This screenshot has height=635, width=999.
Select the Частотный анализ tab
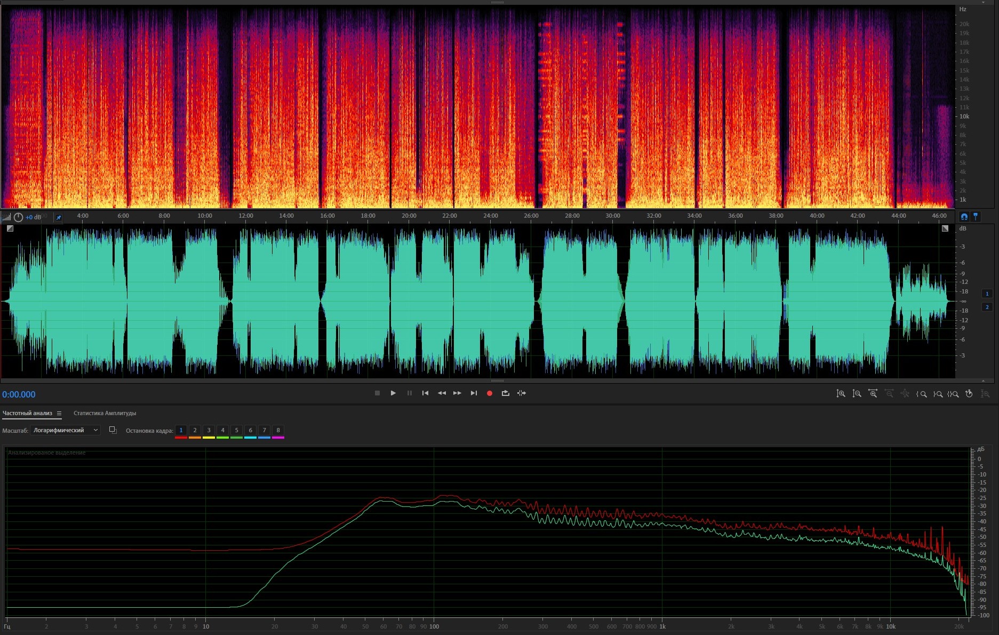(27, 413)
